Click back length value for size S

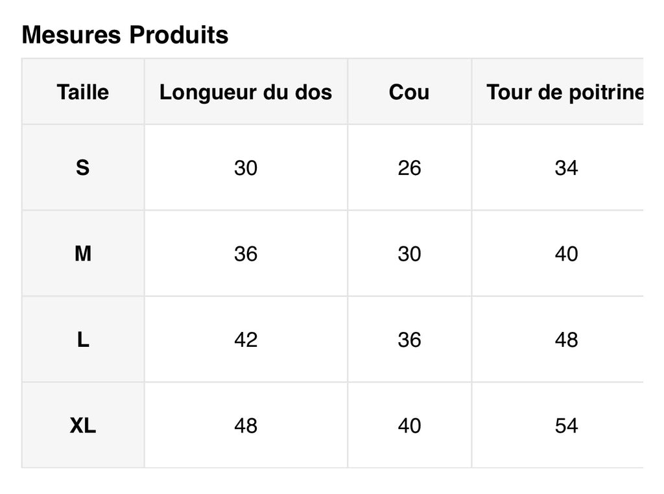coord(246,168)
